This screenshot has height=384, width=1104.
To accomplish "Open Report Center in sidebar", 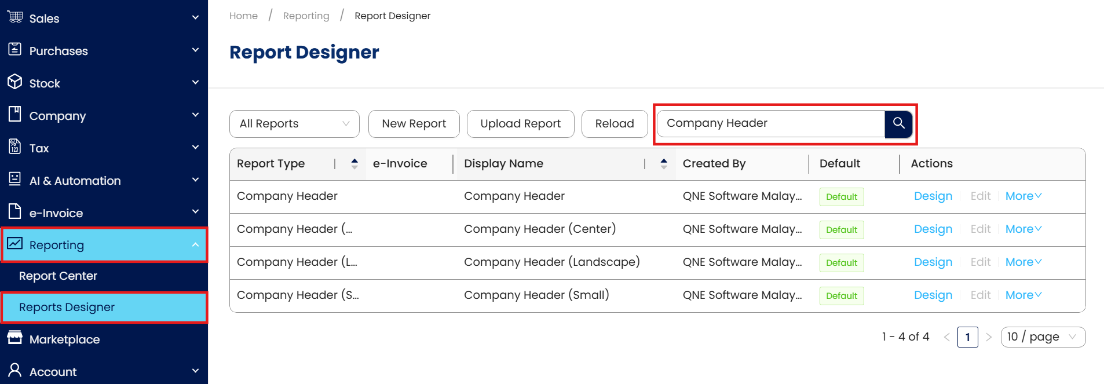I will (x=58, y=276).
